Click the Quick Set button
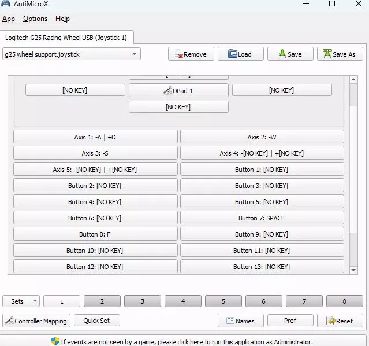This screenshot has height=346, width=369. (x=96, y=321)
